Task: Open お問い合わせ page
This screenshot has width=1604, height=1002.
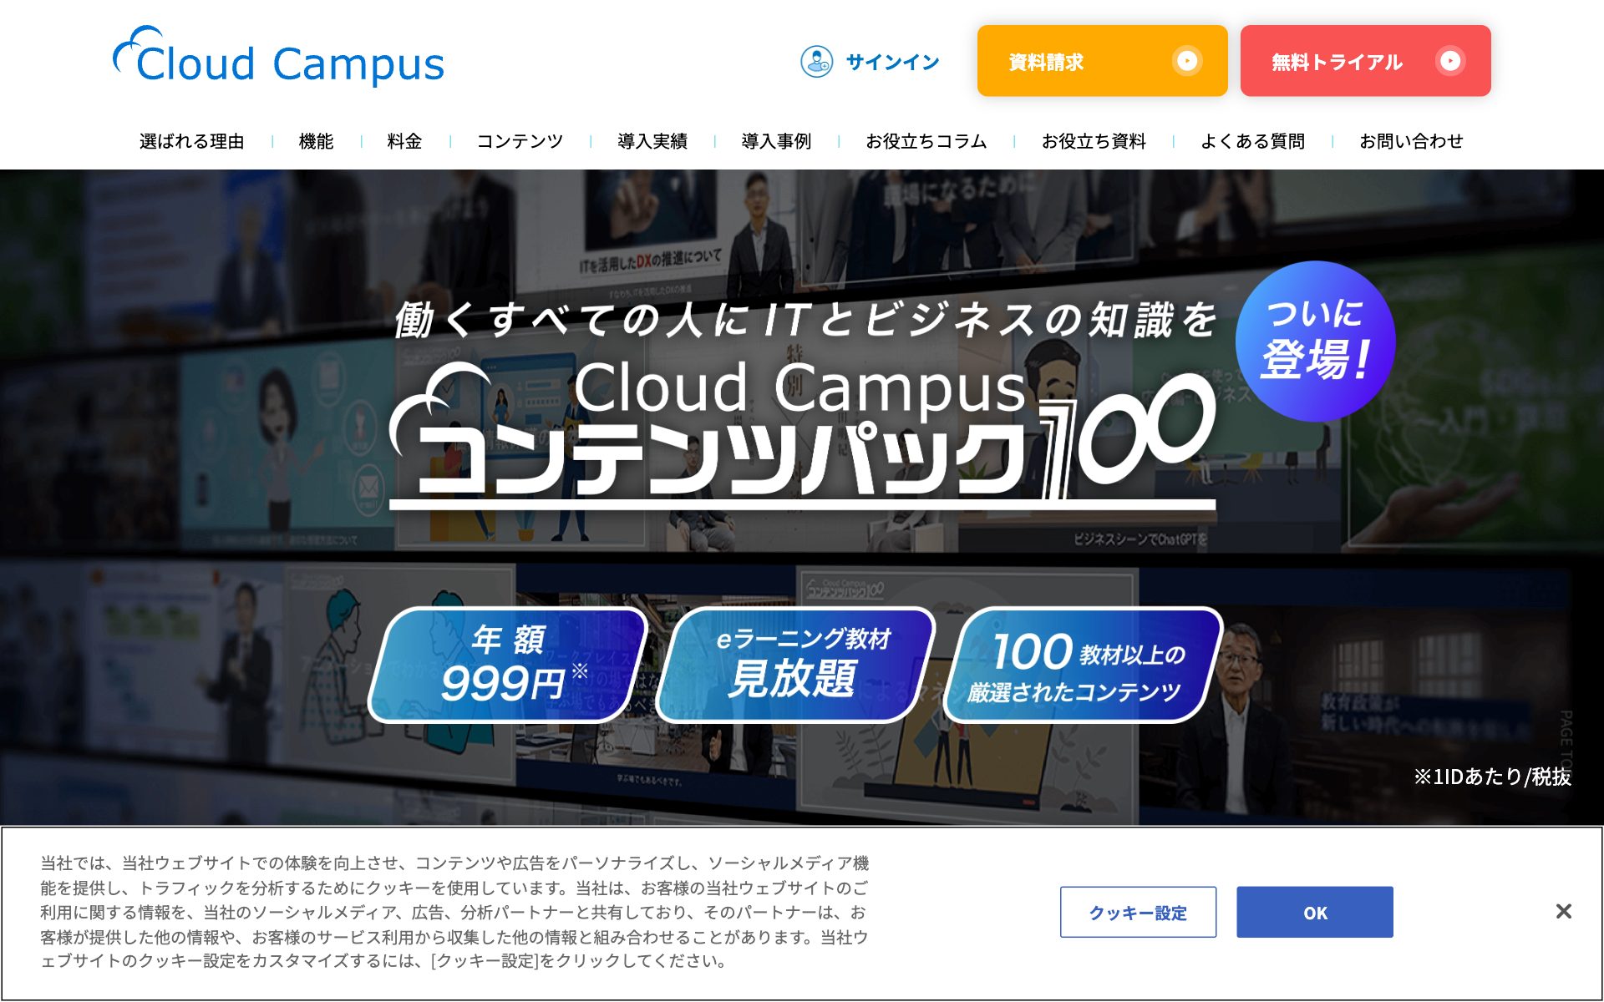Action: [x=1411, y=141]
